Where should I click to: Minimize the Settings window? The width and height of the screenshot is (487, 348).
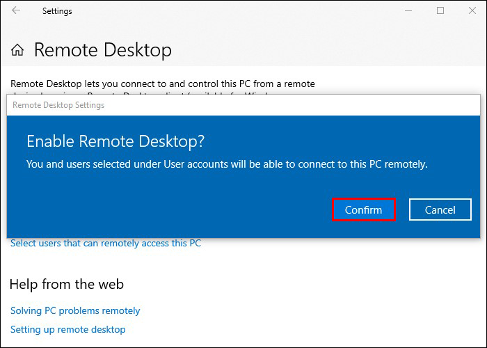pos(408,10)
